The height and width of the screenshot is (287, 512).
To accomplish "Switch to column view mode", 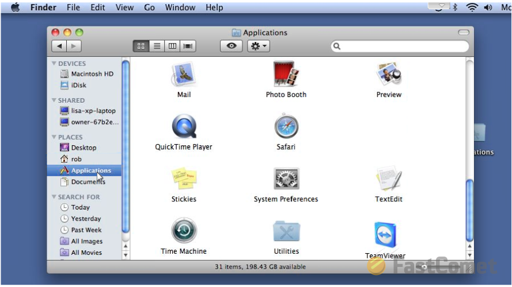I will [x=172, y=46].
